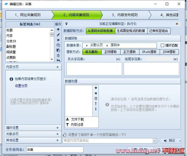The height and width of the screenshot is (156, 187).
Task: Expand the 循环设置 panel
Action: click(x=57, y=128)
